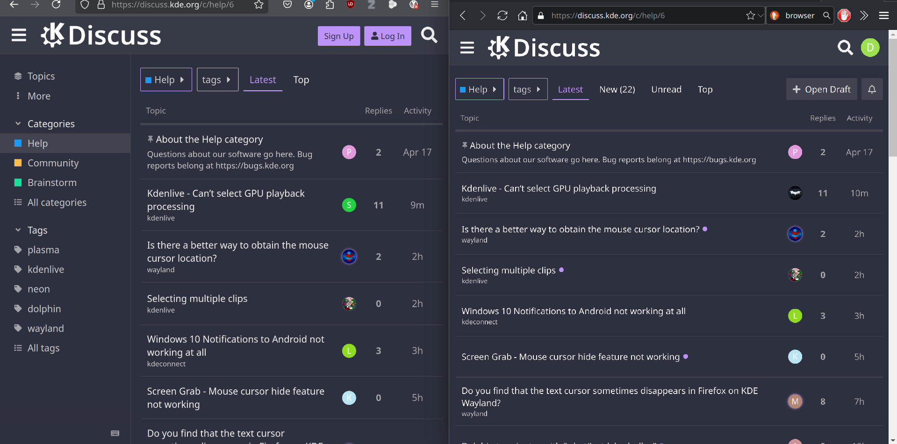
Task: Open ad blocker hand icon in right browser
Action: [x=844, y=15]
